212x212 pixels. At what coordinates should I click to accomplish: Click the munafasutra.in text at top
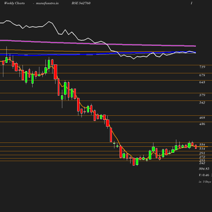click(47, 3)
